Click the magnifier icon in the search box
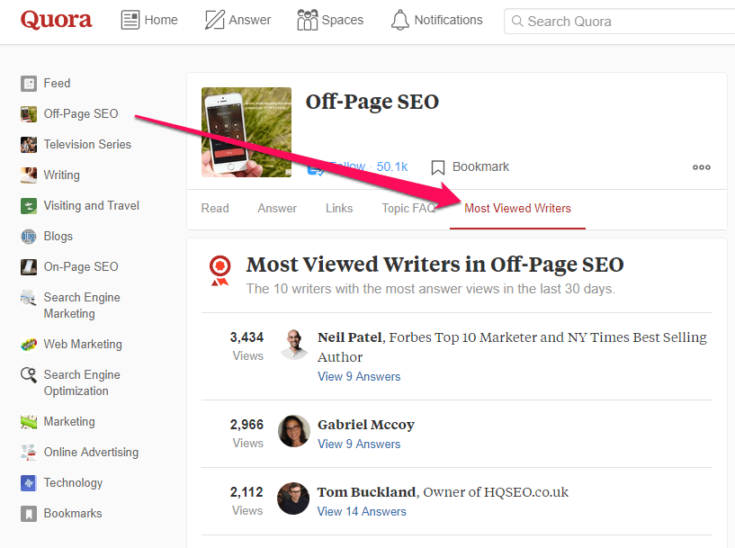 [517, 21]
